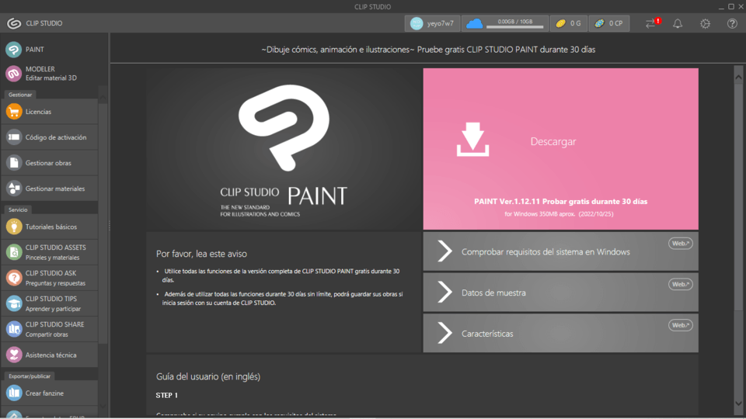
Task: Click the CLIP STUDIO logo icon
Action: tap(14, 23)
